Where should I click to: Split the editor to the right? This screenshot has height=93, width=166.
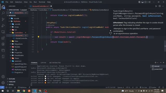point(160,6)
